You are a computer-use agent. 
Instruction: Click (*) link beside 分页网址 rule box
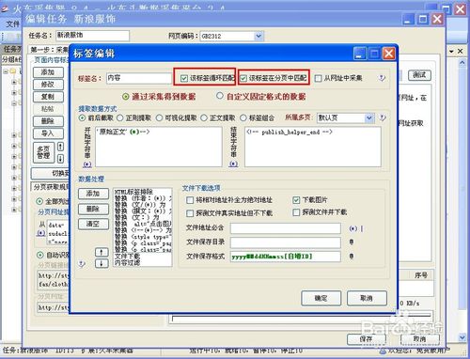tap(41, 233)
